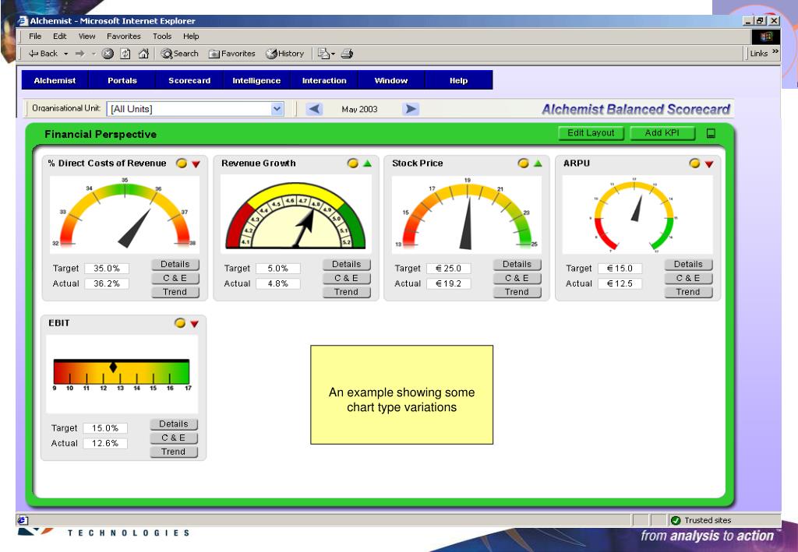Viewport: 798px width, 552px height.
Task: Click the Print icon in toolbar
Action: tap(347, 54)
